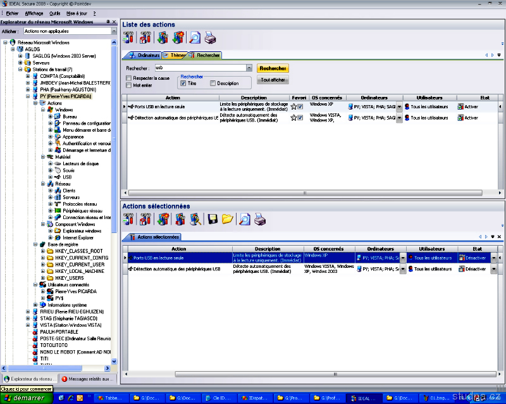Image resolution: width=506 pixels, height=404 pixels.
Task: Click the yellow open folder toolbar icon
Action: point(227,220)
